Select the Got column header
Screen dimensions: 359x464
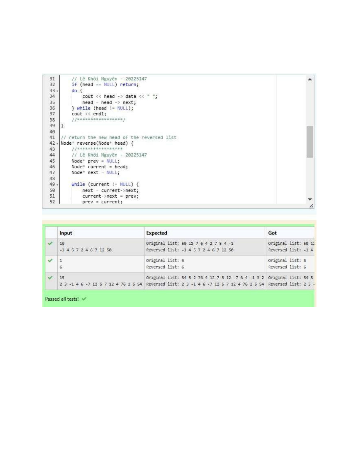pyautogui.click(x=272, y=233)
